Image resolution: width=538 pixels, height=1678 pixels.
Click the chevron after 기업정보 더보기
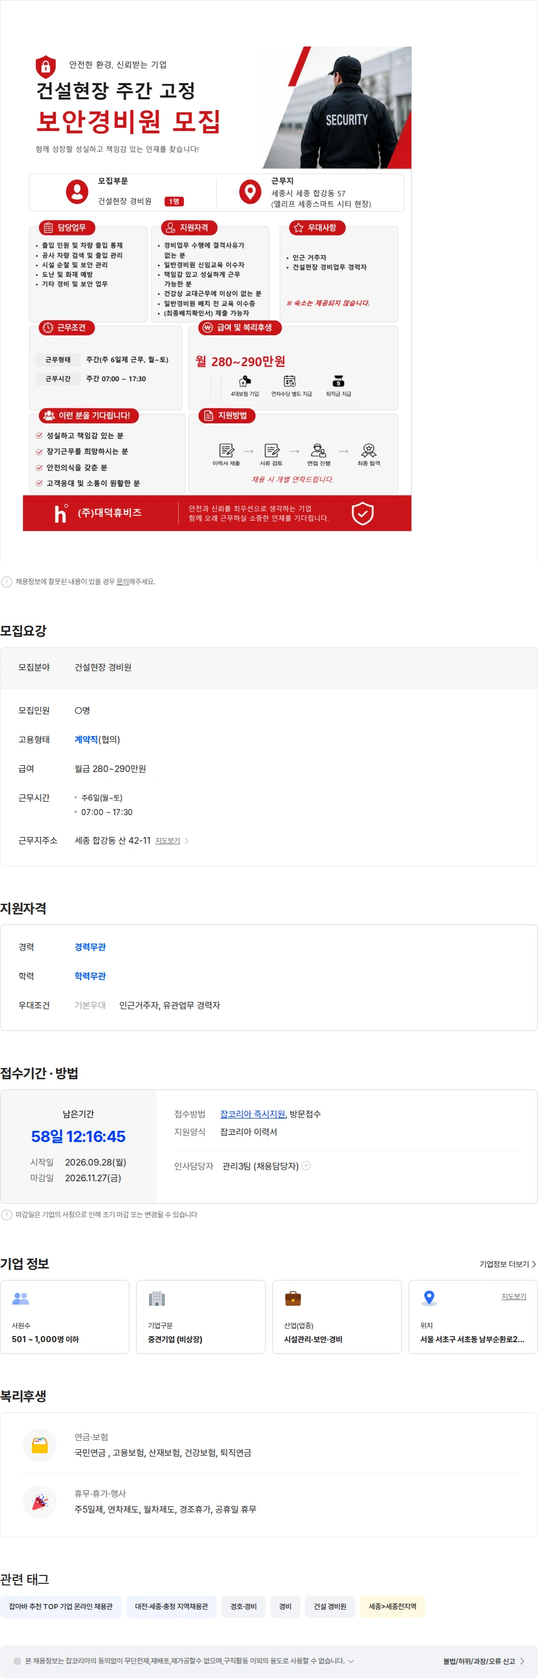(534, 1264)
